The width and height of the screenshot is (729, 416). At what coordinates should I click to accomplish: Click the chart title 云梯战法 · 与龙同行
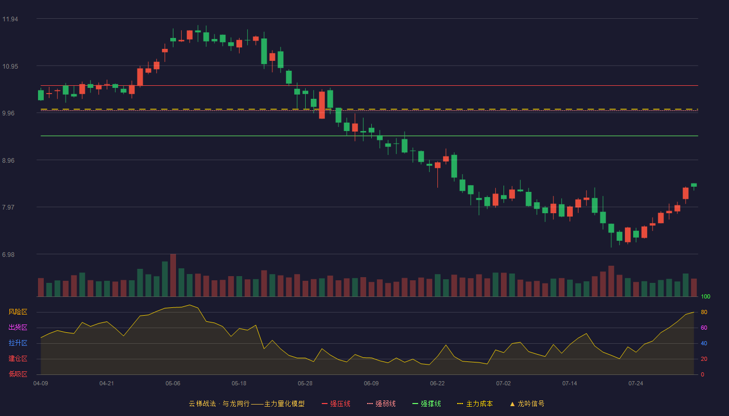point(219,404)
